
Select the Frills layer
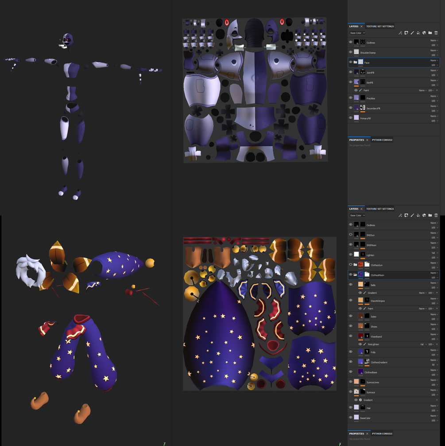pos(394,352)
